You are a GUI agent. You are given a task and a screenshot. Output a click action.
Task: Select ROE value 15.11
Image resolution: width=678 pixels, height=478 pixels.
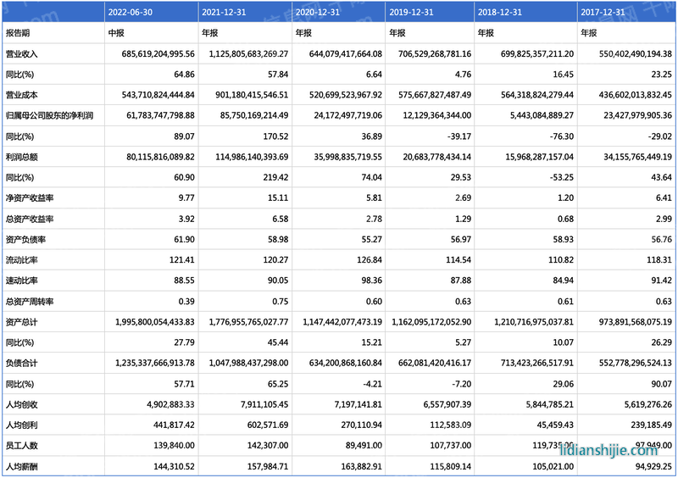[278, 197]
